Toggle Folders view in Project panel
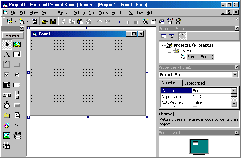The image size is (241, 158). [182, 36]
